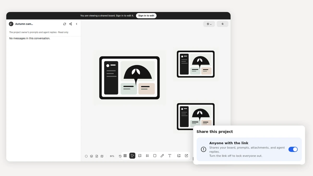Click the "No messages in this conversation." text
This screenshot has width=313, height=176.
(30, 38)
